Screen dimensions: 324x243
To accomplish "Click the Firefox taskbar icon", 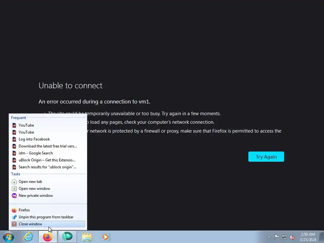I will click(48, 237).
